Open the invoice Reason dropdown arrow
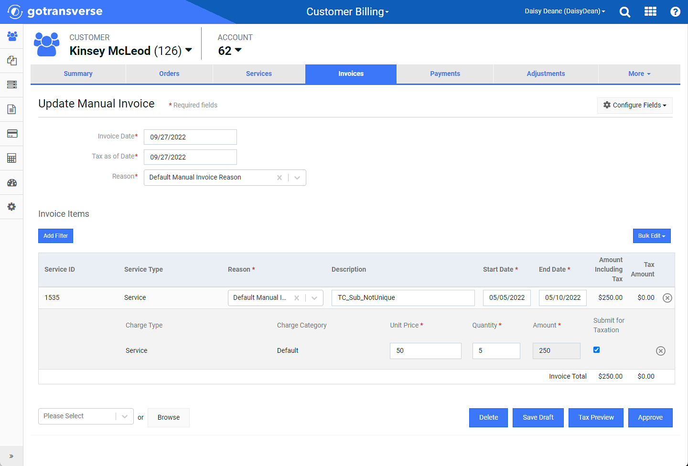Screen dimensions: 688x466 [x=297, y=178]
